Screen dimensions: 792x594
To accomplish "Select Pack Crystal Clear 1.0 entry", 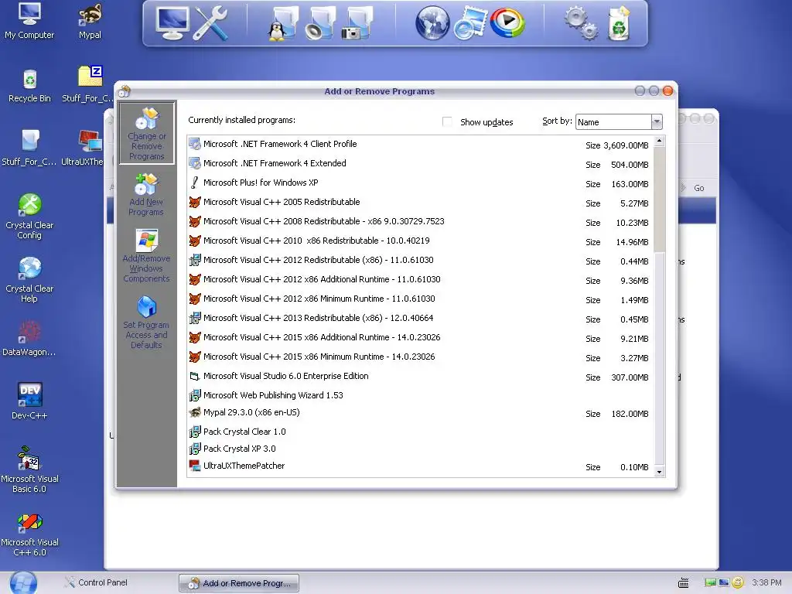I will 420,432.
